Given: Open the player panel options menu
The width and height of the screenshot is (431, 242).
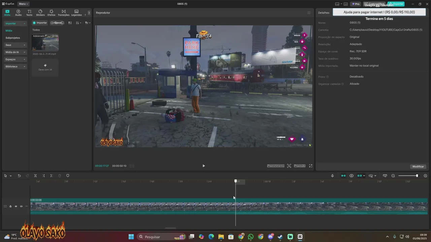Looking at the screenshot, I should (309, 13).
